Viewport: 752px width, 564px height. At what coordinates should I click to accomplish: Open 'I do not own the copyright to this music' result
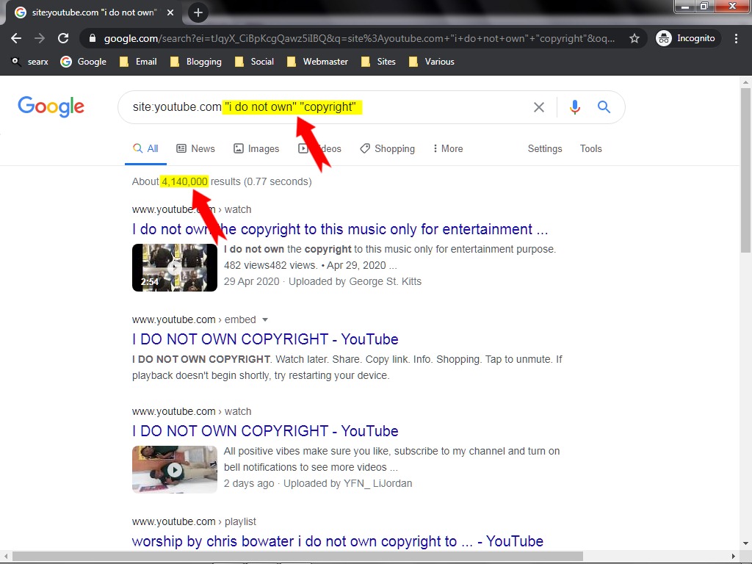point(340,229)
